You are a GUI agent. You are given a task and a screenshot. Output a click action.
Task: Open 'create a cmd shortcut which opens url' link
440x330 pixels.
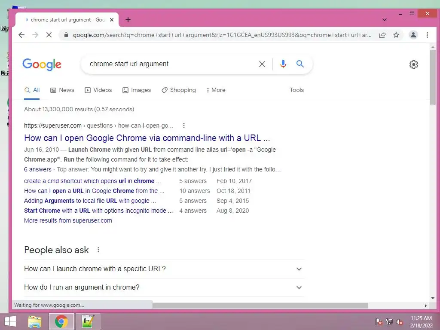(x=92, y=181)
